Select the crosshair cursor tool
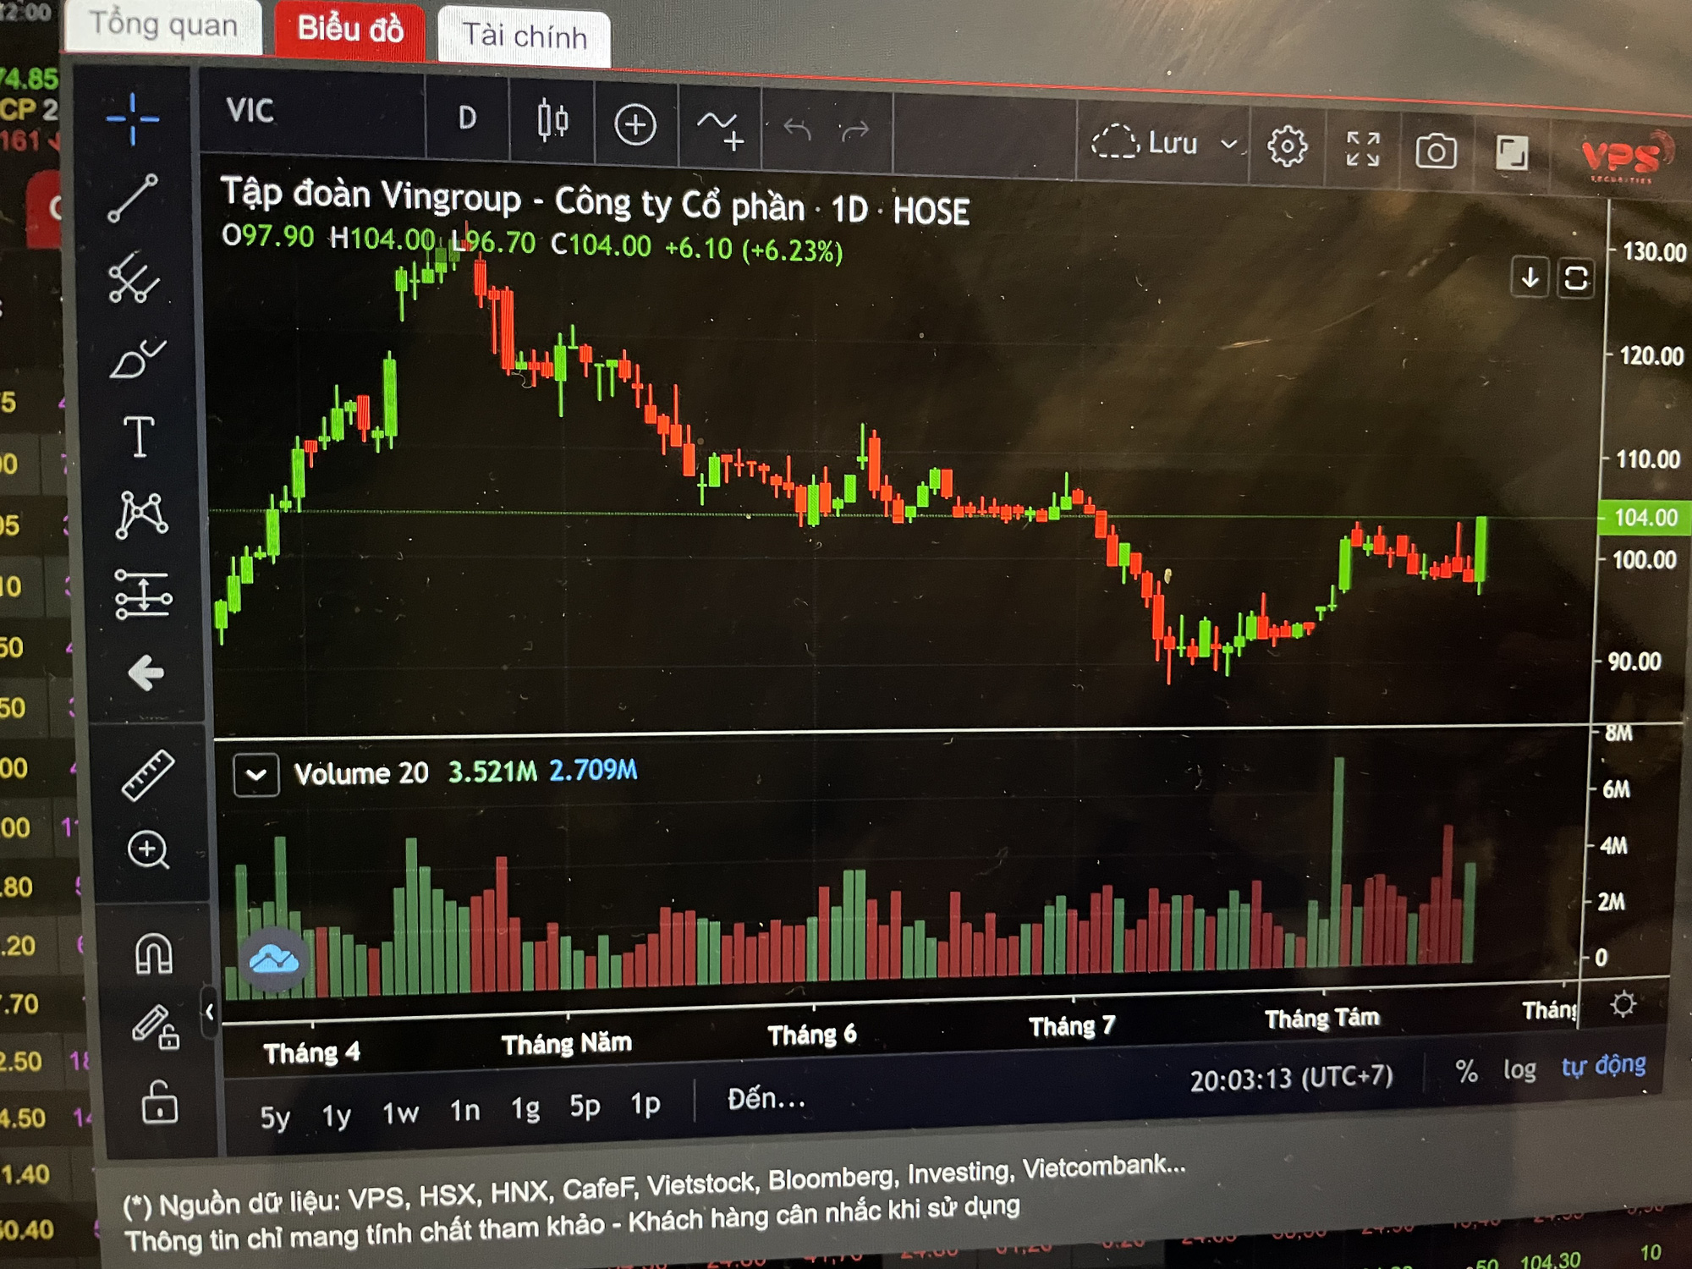This screenshot has height=1269, width=1692. coord(133,119)
